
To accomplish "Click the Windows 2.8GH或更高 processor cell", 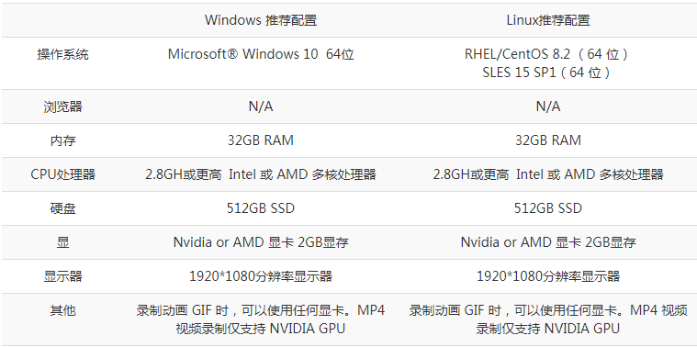I will pyautogui.click(x=261, y=174).
